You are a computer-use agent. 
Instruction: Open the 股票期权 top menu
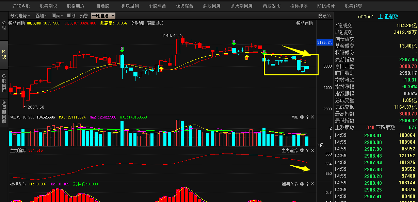48,6
